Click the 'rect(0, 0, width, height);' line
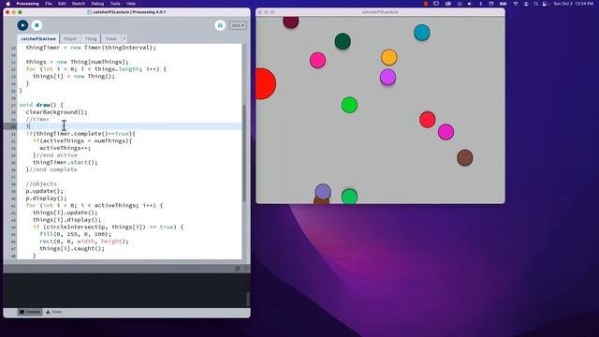The width and height of the screenshot is (599, 337). click(84, 242)
